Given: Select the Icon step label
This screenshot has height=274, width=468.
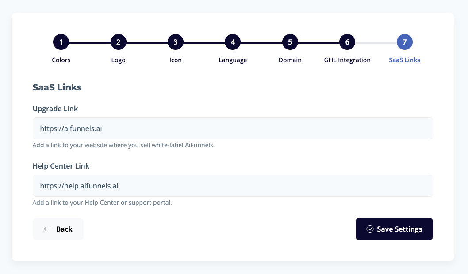Looking at the screenshot, I should pos(176,60).
